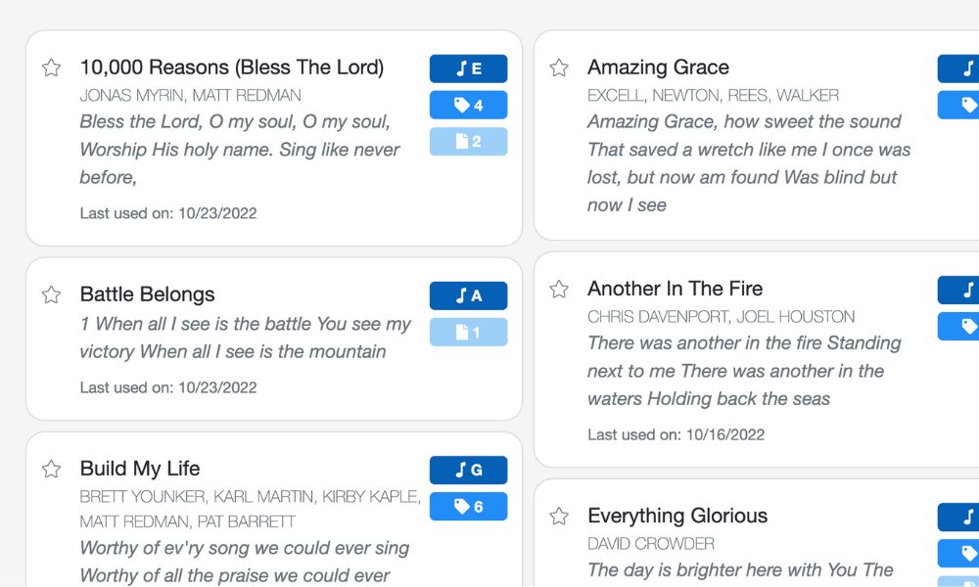Favorite the Battle Belongs song
979x587 pixels.
click(x=51, y=294)
